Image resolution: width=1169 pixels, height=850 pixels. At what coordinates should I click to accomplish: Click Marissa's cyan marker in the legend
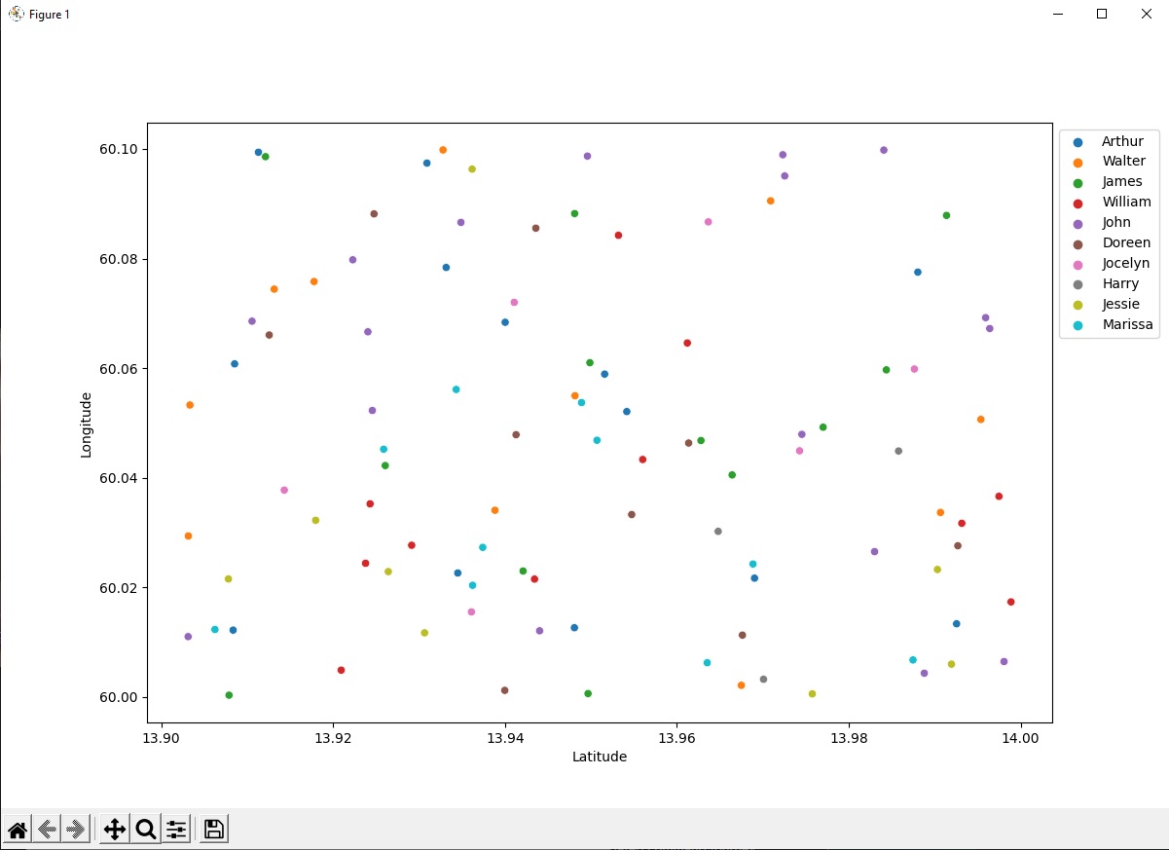(x=1078, y=325)
